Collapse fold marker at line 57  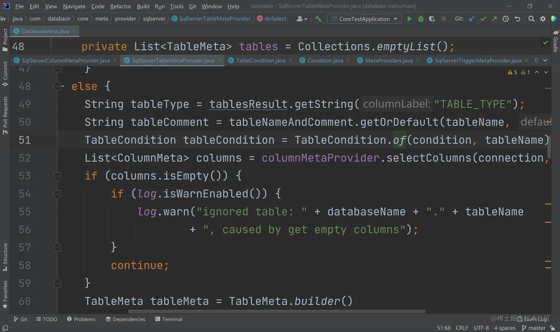coord(57,247)
